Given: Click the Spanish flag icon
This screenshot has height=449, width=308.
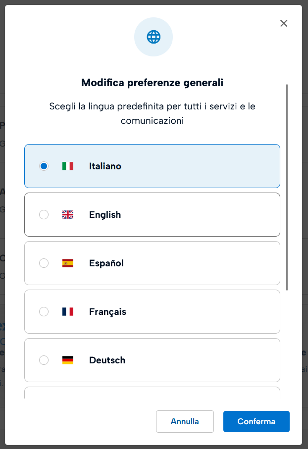Looking at the screenshot, I should pyautogui.click(x=68, y=263).
